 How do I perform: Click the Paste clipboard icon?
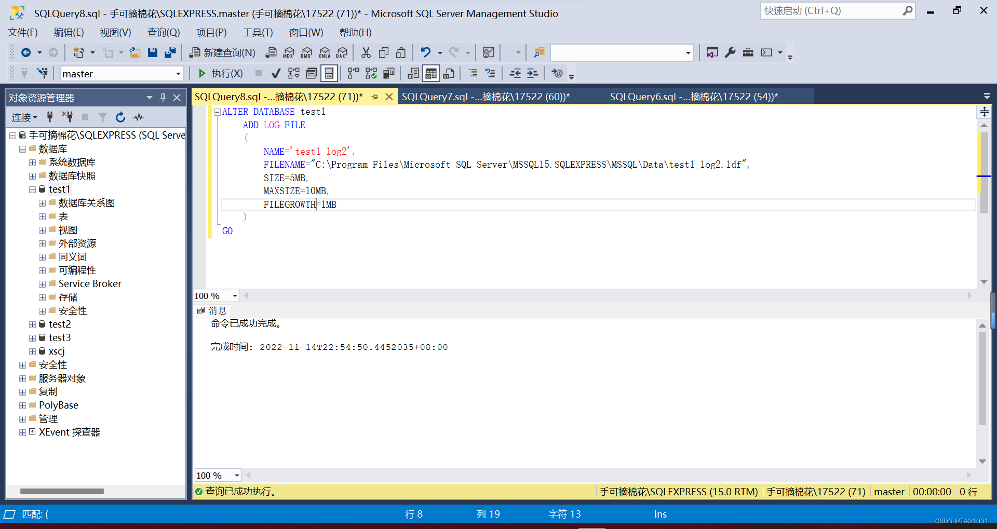click(x=401, y=52)
